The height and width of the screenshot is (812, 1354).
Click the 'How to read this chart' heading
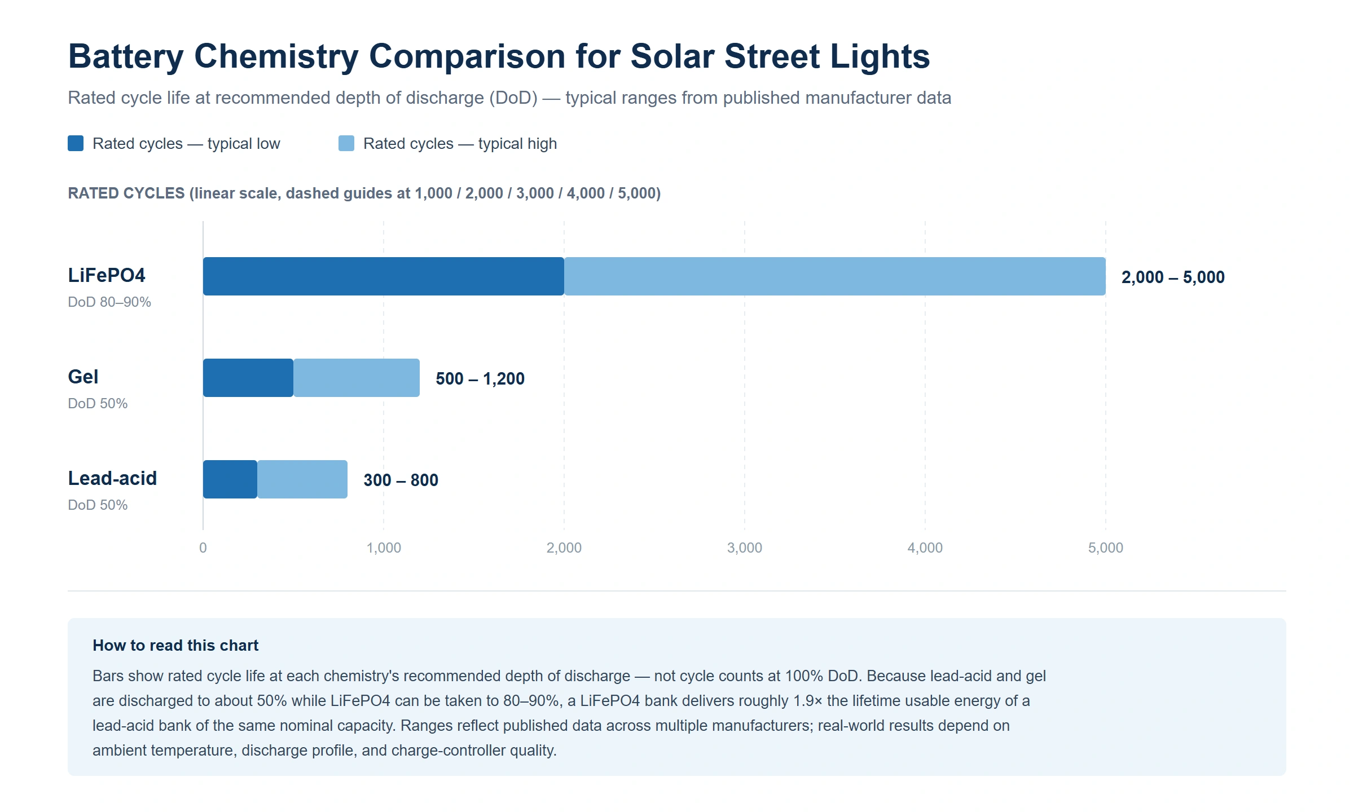click(175, 645)
